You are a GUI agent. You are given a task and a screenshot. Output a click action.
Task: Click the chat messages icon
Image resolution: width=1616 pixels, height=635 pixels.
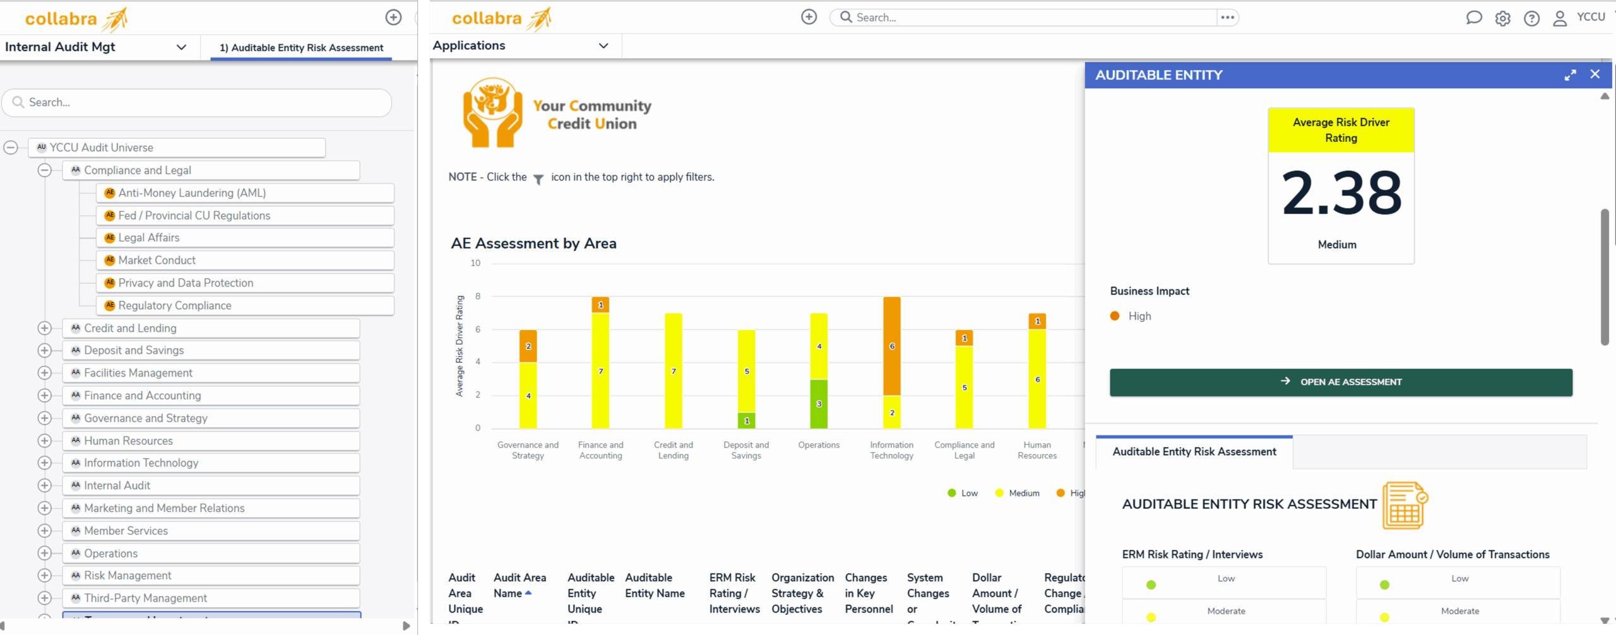[1473, 18]
